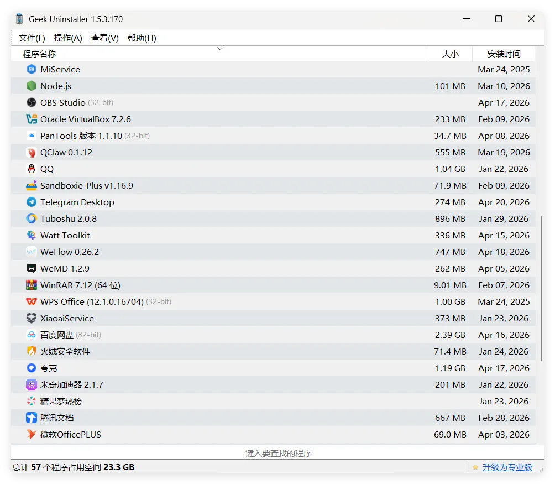
Task: Click the 336 MB size of Watt Toolkit
Action: [x=450, y=235]
